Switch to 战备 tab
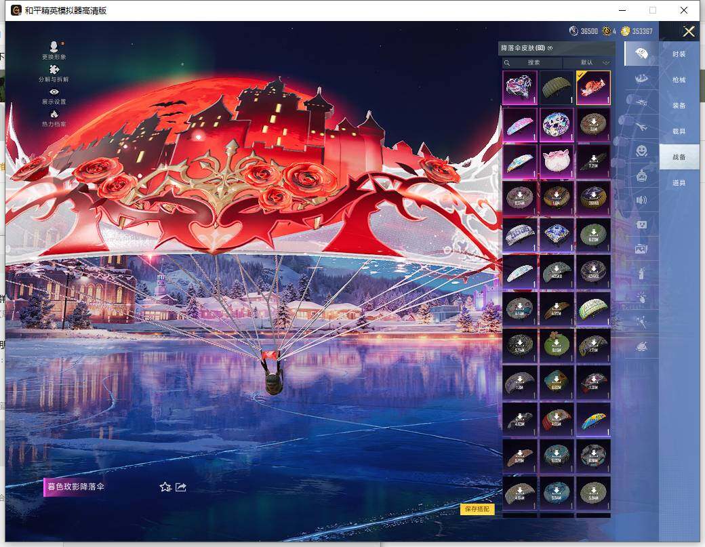The image size is (705, 547). pyautogui.click(x=679, y=157)
